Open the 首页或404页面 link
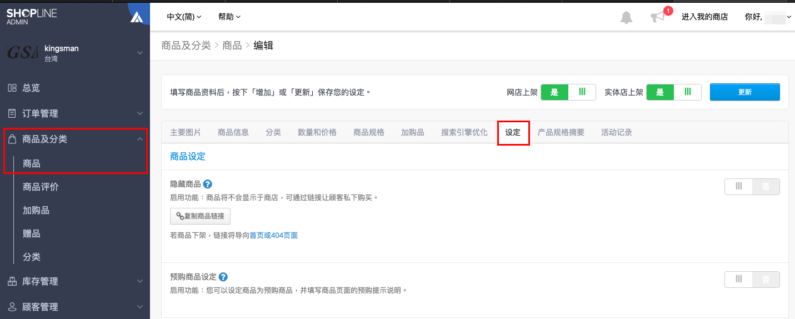The height and width of the screenshot is (319, 795). pos(274,236)
